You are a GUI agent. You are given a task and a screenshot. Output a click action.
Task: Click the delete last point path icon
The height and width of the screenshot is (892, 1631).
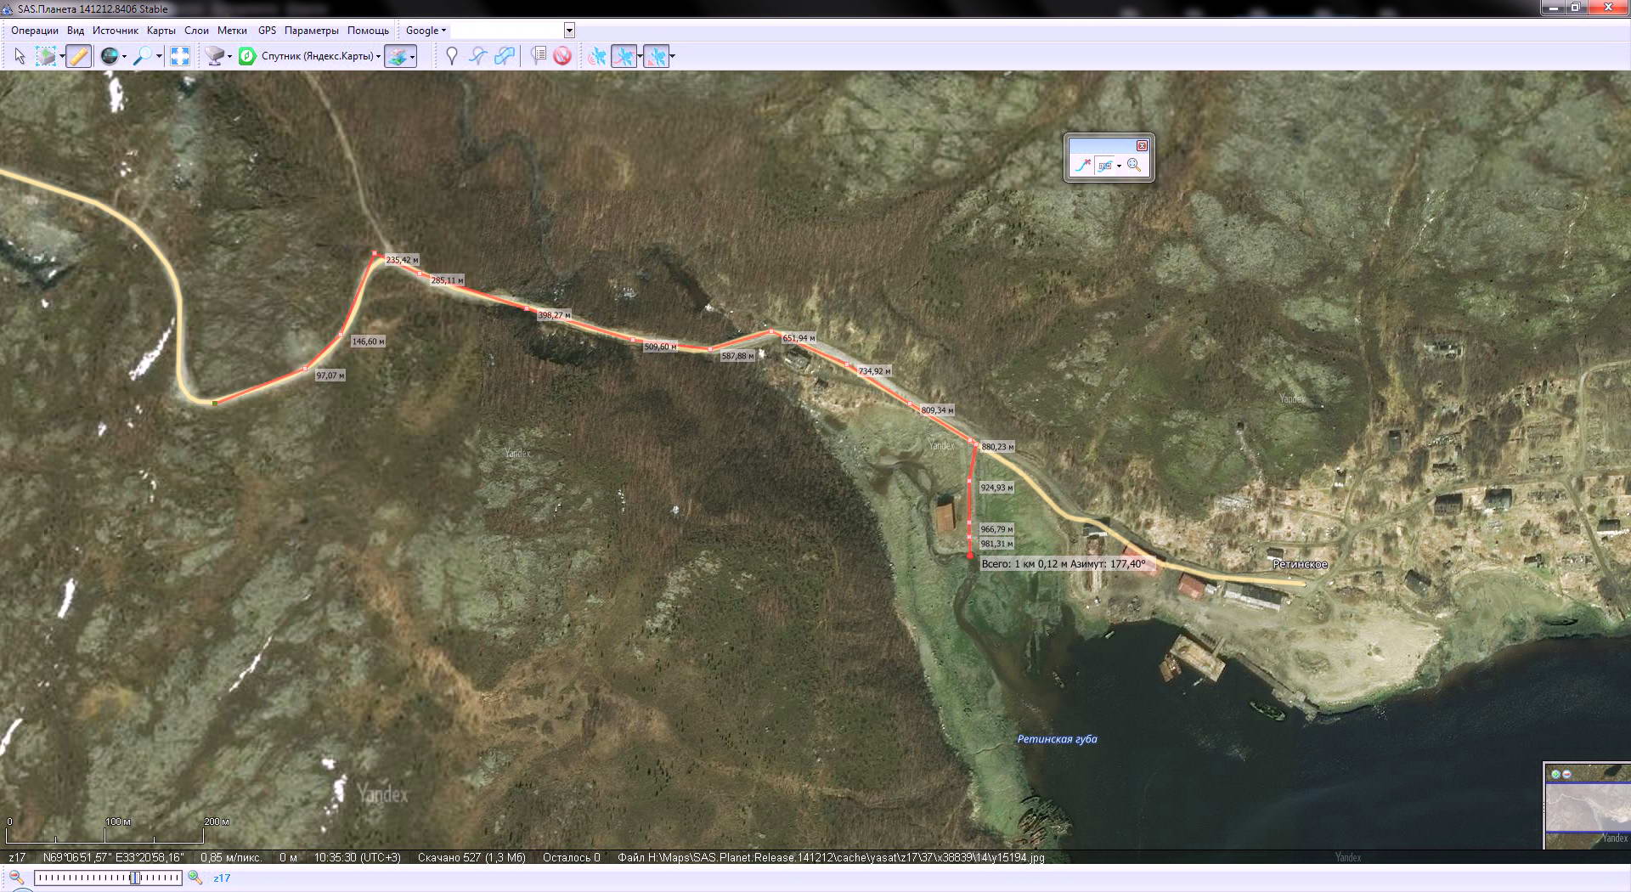tap(1081, 166)
